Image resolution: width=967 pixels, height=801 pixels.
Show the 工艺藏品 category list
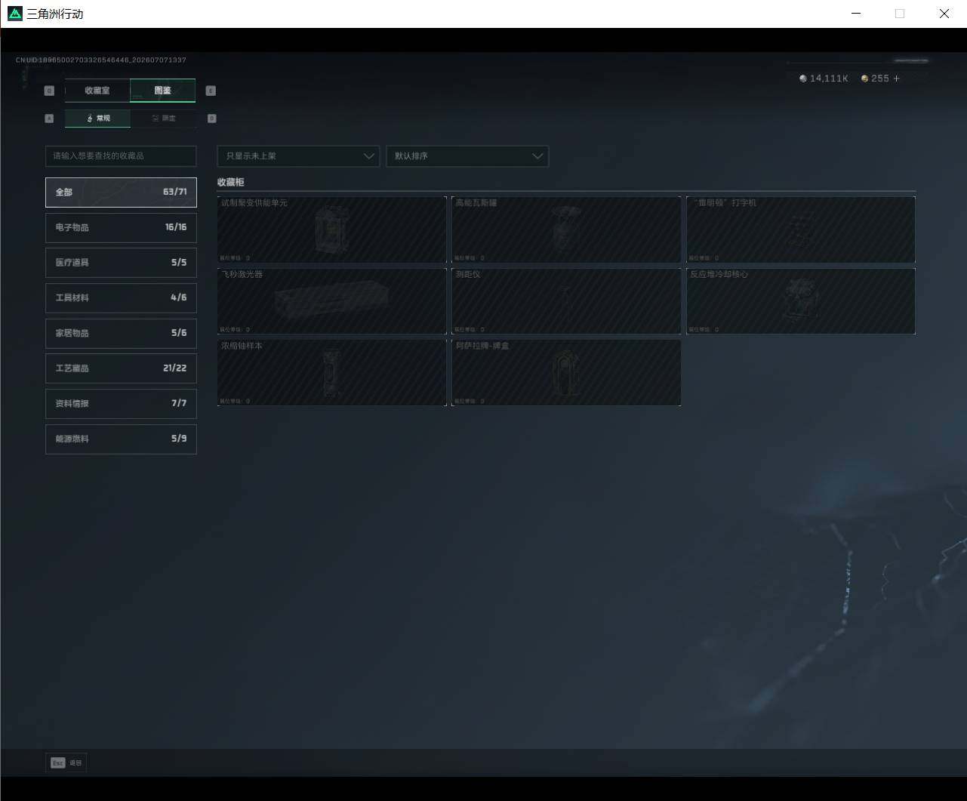click(121, 368)
